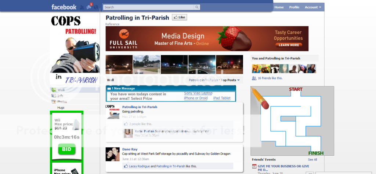Expand the Account dropdown menu

tap(313, 7)
